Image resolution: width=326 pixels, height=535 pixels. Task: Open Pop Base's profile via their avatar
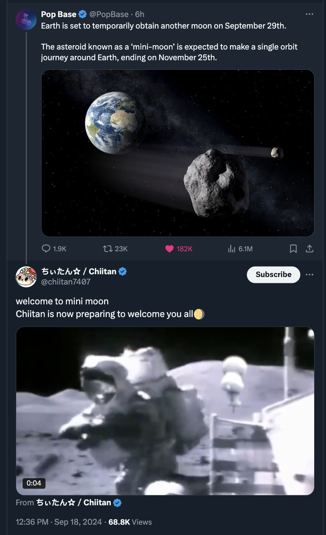[x=26, y=19]
